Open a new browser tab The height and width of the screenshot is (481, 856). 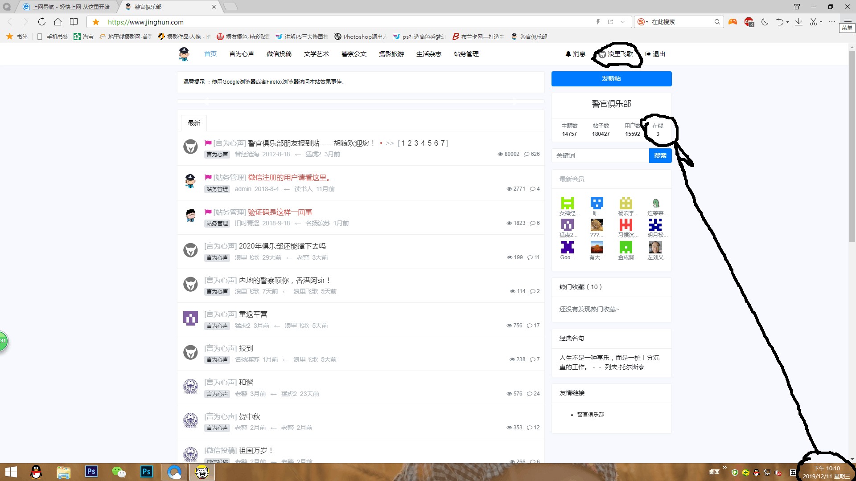point(230,7)
